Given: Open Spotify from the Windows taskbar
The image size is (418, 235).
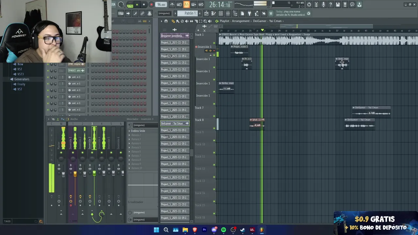Looking at the screenshot, I should coord(223,230).
